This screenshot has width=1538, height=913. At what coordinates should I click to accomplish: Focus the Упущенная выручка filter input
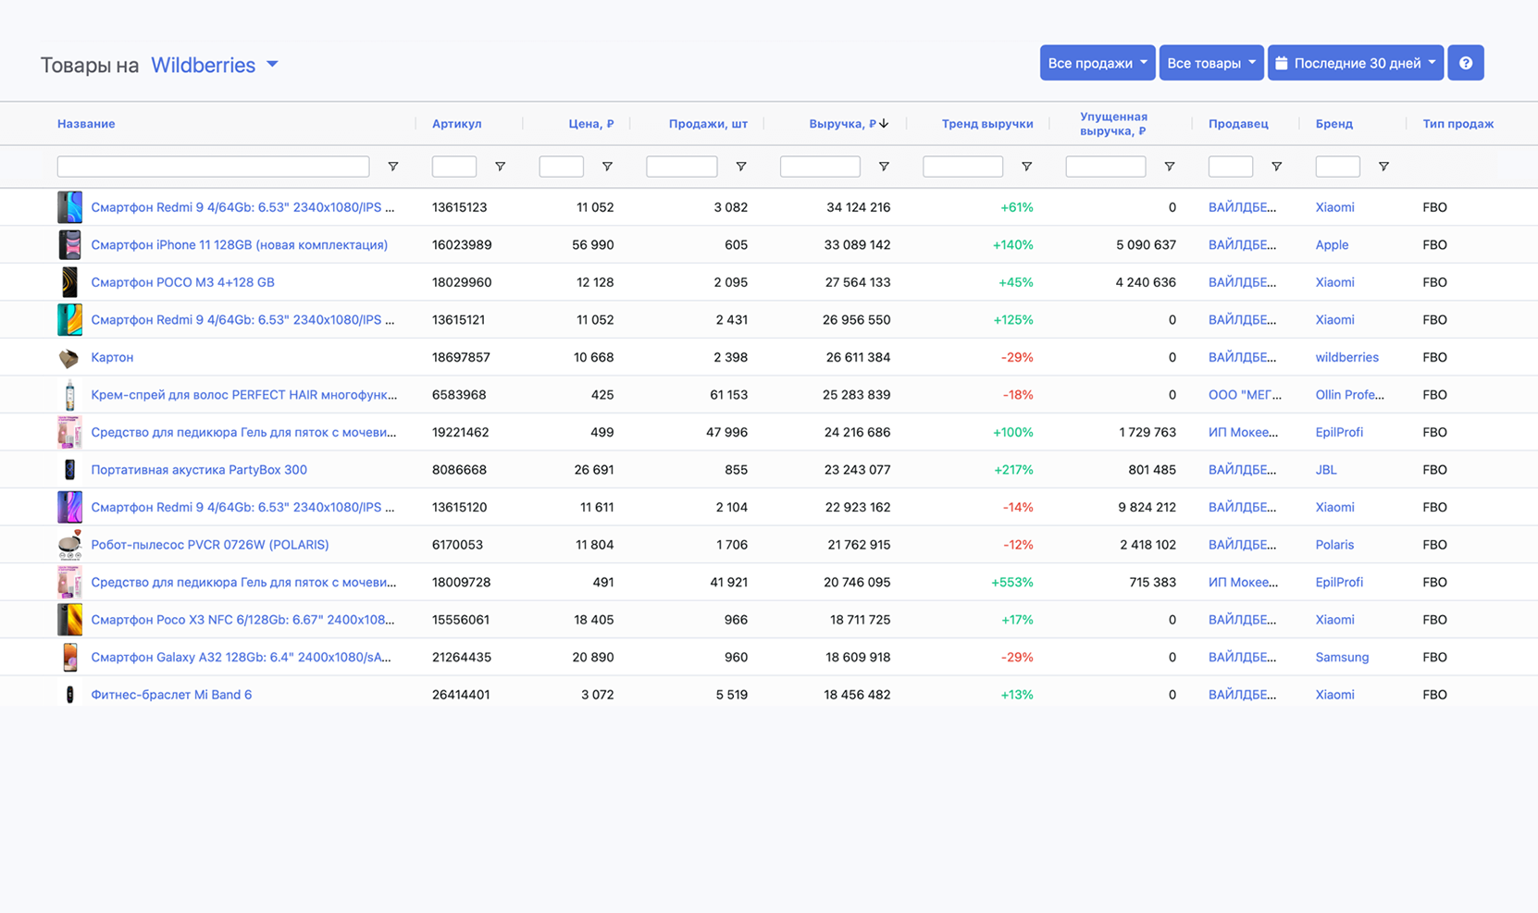pyautogui.click(x=1106, y=167)
